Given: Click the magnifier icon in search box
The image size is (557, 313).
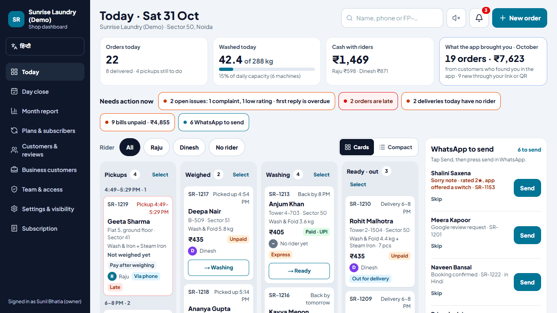Looking at the screenshot, I should click(x=349, y=18).
